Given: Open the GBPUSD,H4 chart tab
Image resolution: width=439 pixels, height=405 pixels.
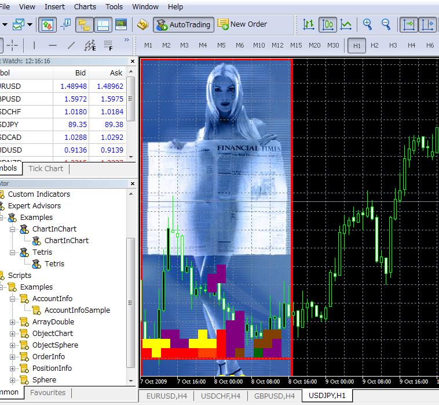Looking at the screenshot, I should tap(275, 396).
